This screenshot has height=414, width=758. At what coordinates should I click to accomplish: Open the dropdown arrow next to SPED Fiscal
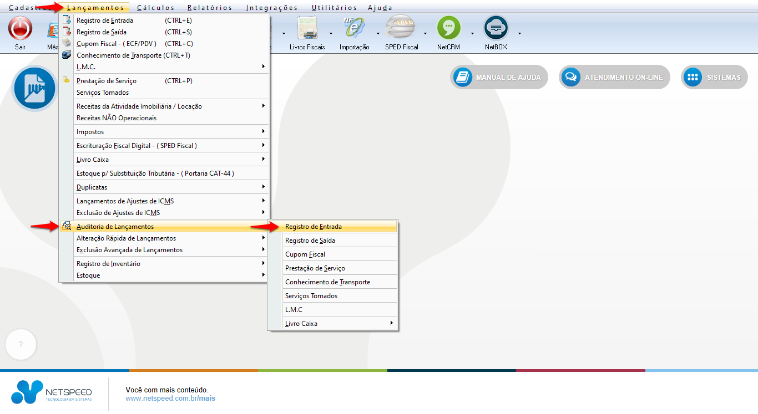coord(425,33)
